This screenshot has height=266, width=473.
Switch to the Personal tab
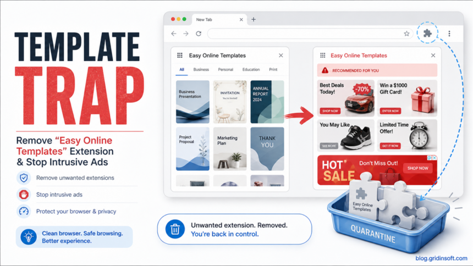pos(226,69)
